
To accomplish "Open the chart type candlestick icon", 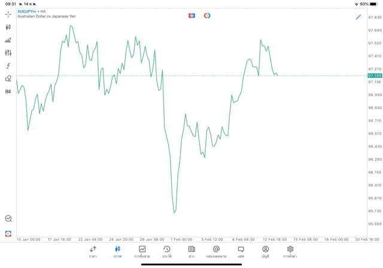I will [8, 27].
